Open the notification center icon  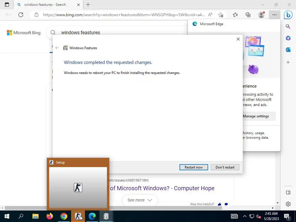point(287,216)
